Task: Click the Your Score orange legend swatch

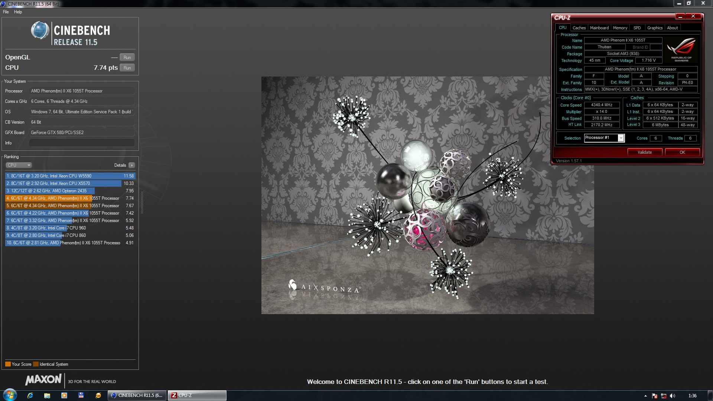Action: pos(8,364)
